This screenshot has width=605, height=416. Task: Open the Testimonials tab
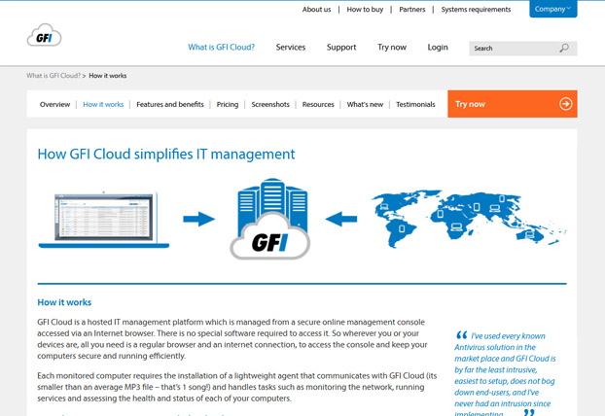pyautogui.click(x=415, y=104)
